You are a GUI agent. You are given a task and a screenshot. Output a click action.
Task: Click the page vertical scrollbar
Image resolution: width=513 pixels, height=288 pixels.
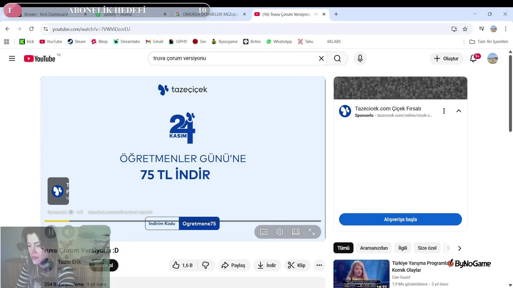point(510,94)
